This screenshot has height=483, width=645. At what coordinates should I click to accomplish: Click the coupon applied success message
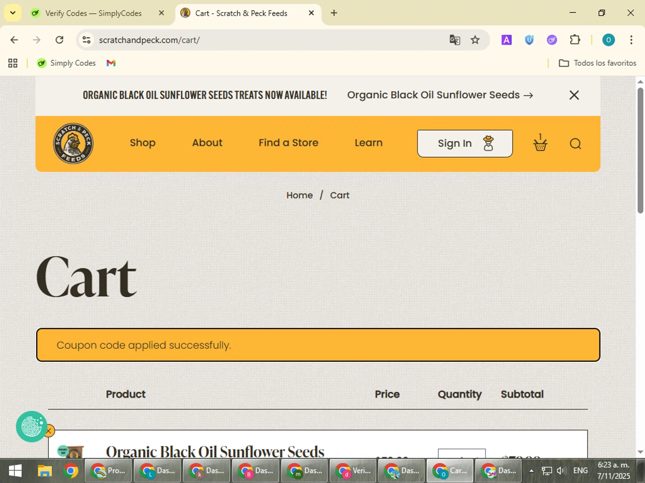coord(318,345)
